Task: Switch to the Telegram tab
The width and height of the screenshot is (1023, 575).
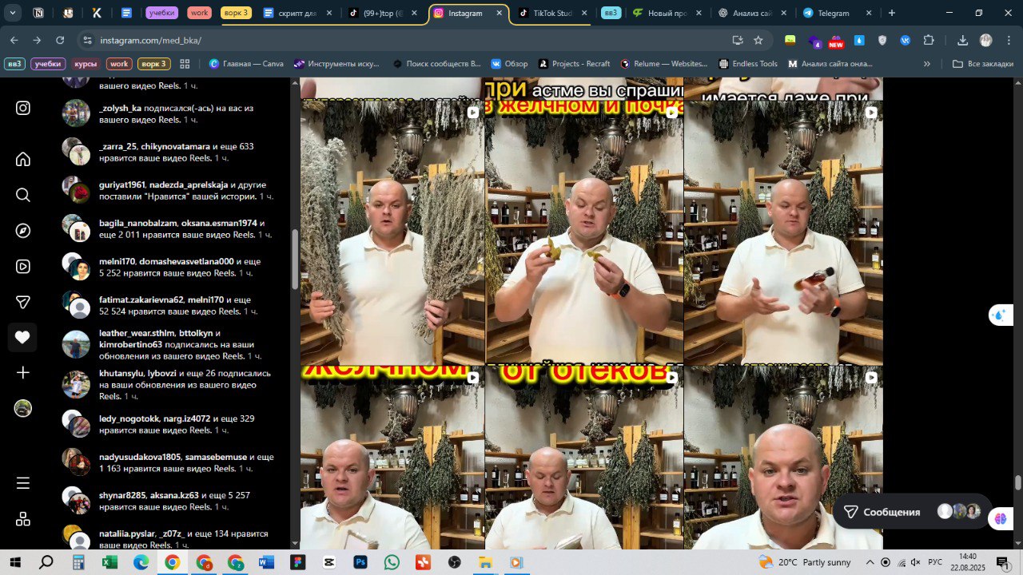Action: (838, 13)
